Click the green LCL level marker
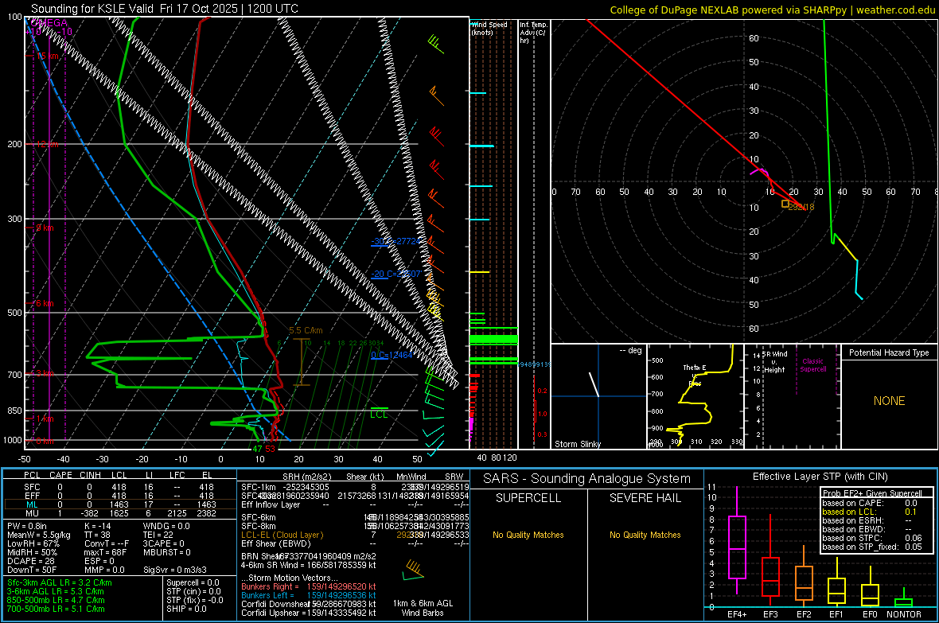The width and height of the screenshot is (939, 623). [380, 411]
